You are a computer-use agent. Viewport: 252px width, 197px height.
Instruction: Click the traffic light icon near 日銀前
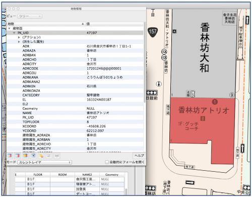(152, 92)
